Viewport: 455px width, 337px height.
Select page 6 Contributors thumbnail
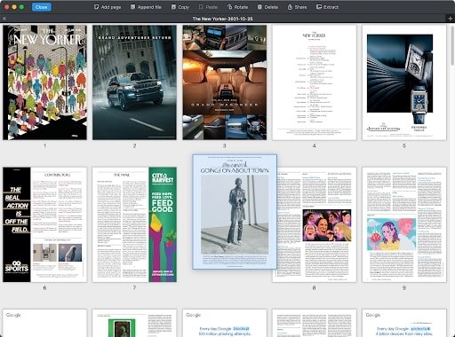[44, 224]
